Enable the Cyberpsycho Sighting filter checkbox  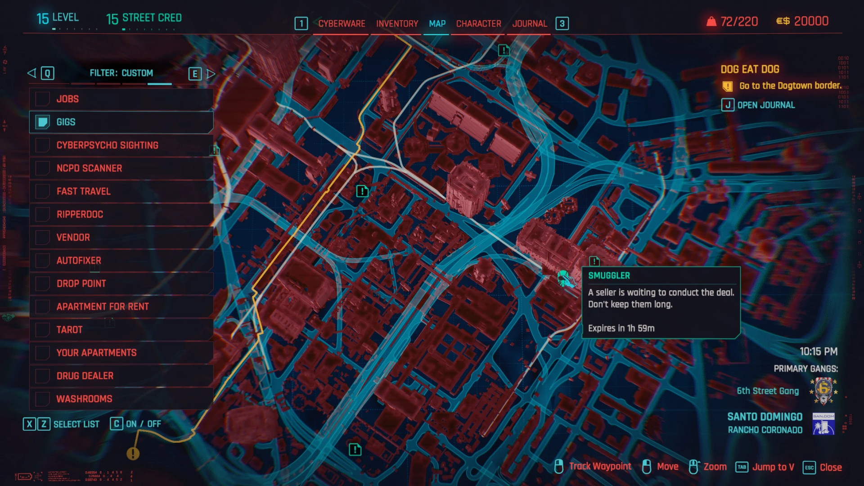point(43,145)
